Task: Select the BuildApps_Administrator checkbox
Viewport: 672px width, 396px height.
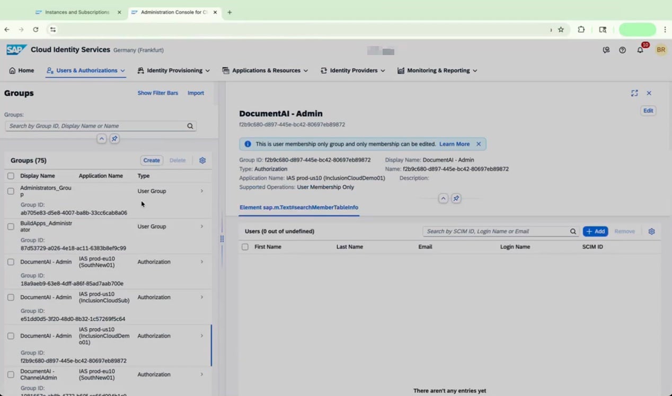Action: (x=11, y=227)
